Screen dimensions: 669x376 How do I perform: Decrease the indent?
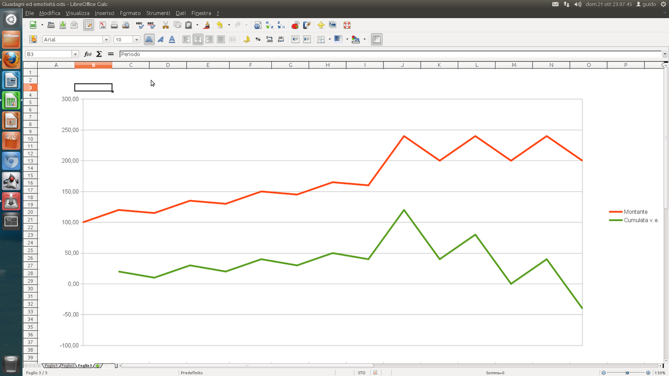[295, 39]
